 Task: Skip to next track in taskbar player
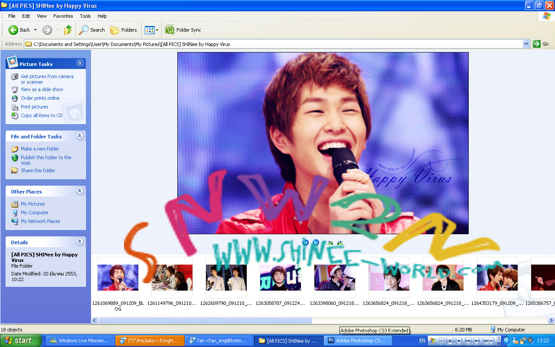pos(476,341)
